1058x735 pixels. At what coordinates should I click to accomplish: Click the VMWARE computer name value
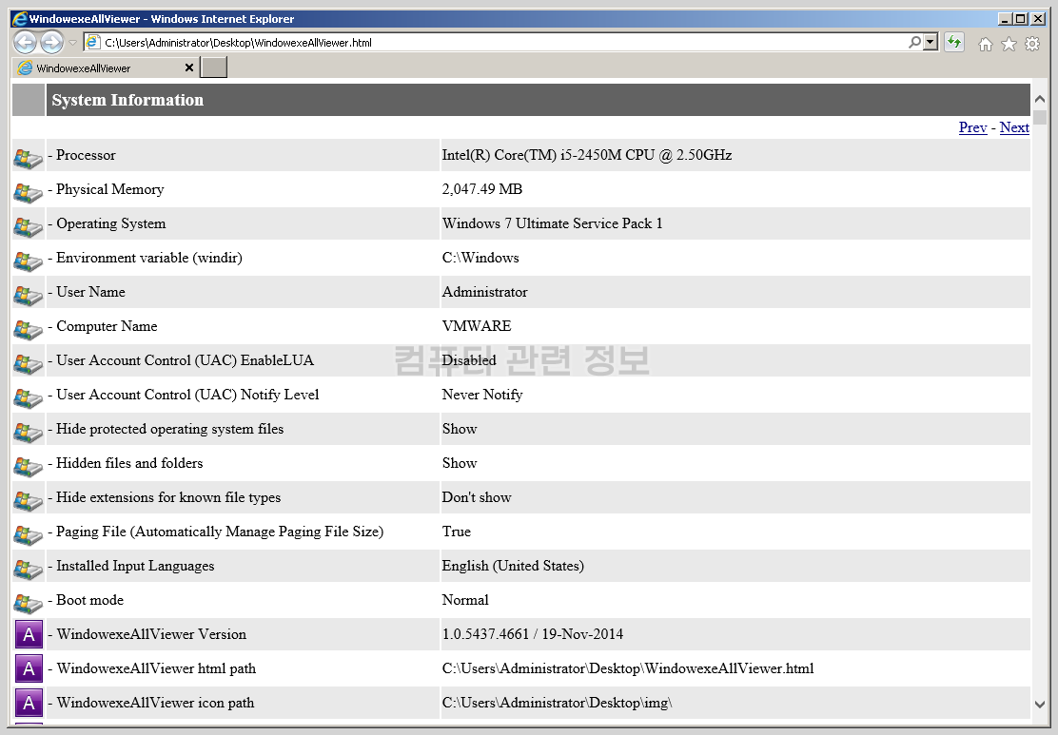pyautogui.click(x=477, y=326)
